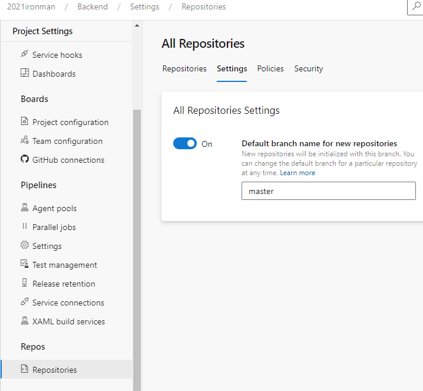Click the search magnifier icon
Screen dimensions: 423x391
point(417,6)
